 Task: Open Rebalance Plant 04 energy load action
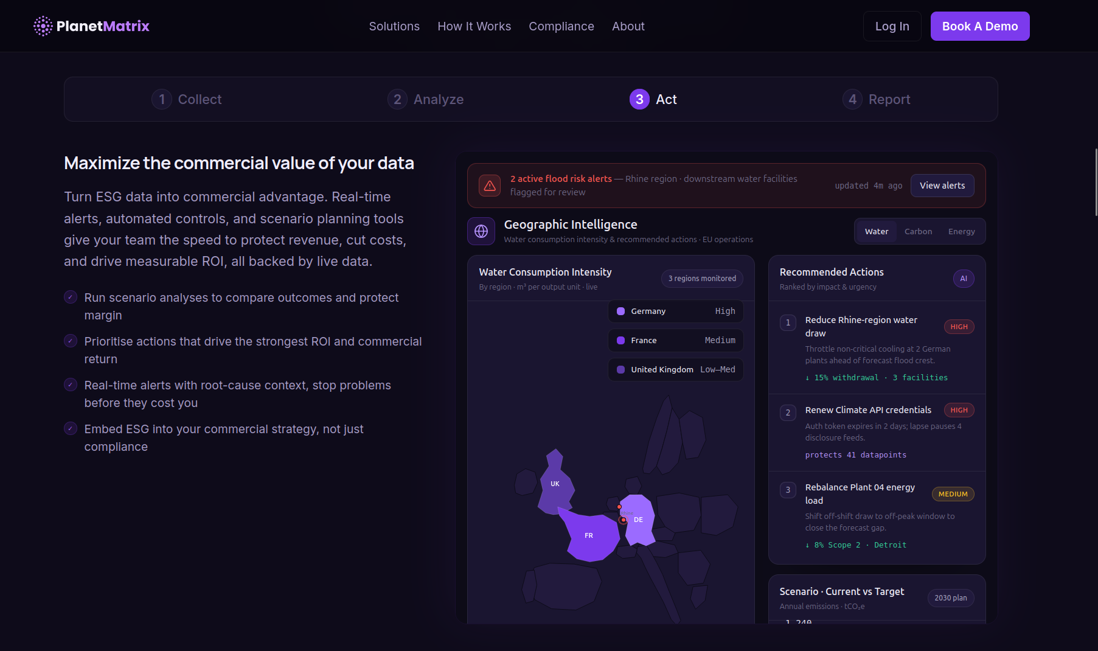[877, 516]
